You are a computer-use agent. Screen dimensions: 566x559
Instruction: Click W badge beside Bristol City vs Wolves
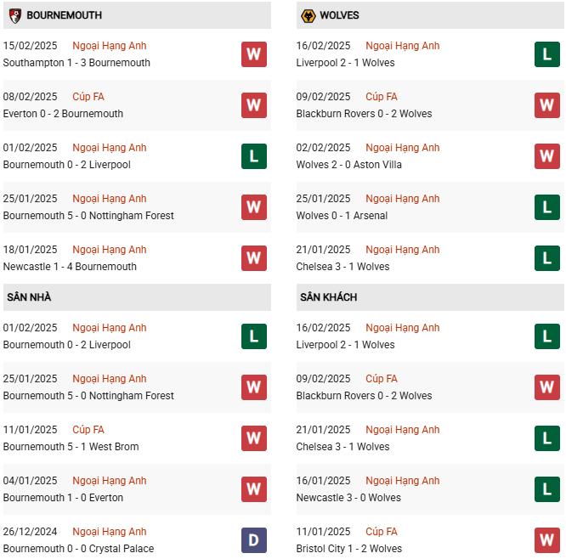coord(546,540)
